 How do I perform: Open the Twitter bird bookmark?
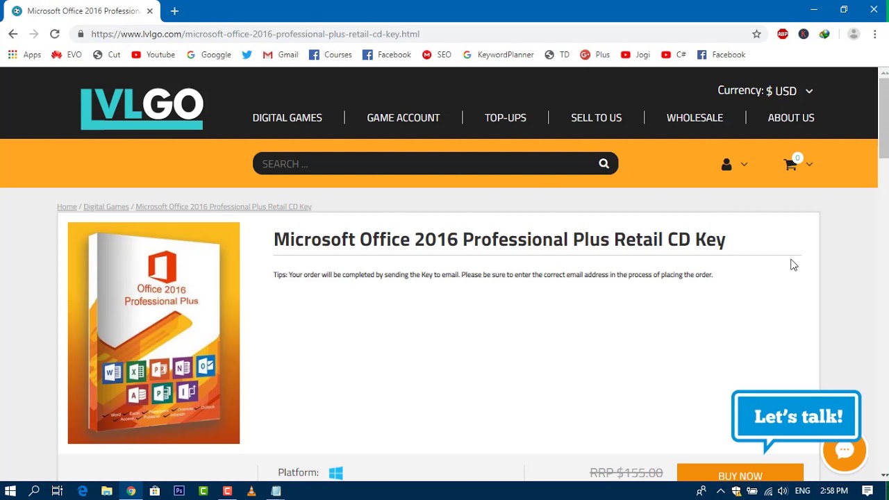coord(247,55)
